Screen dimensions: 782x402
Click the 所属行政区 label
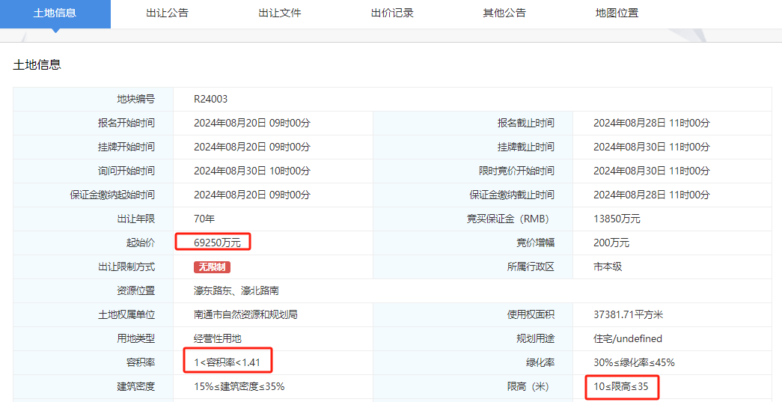click(531, 267)
